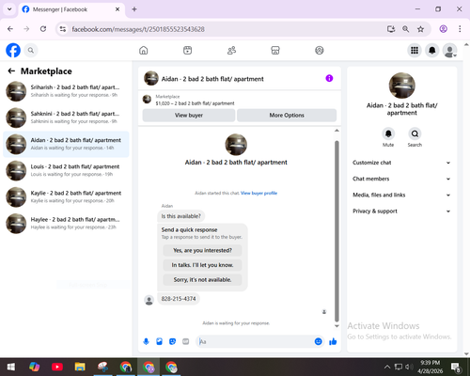Open the Sahknini conversation
Image resolution: width=470 pixels, height=376 pixels.
66,117
